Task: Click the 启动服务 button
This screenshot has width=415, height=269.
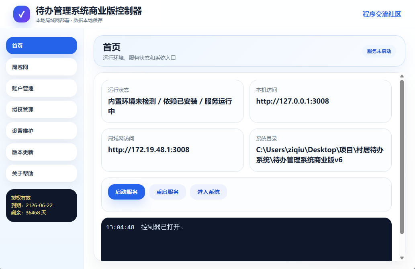Action: 127,192
